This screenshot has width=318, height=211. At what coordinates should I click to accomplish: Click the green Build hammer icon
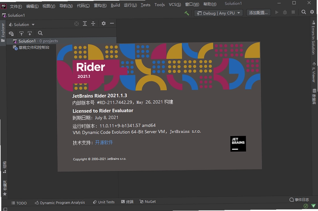coord(187,13)
